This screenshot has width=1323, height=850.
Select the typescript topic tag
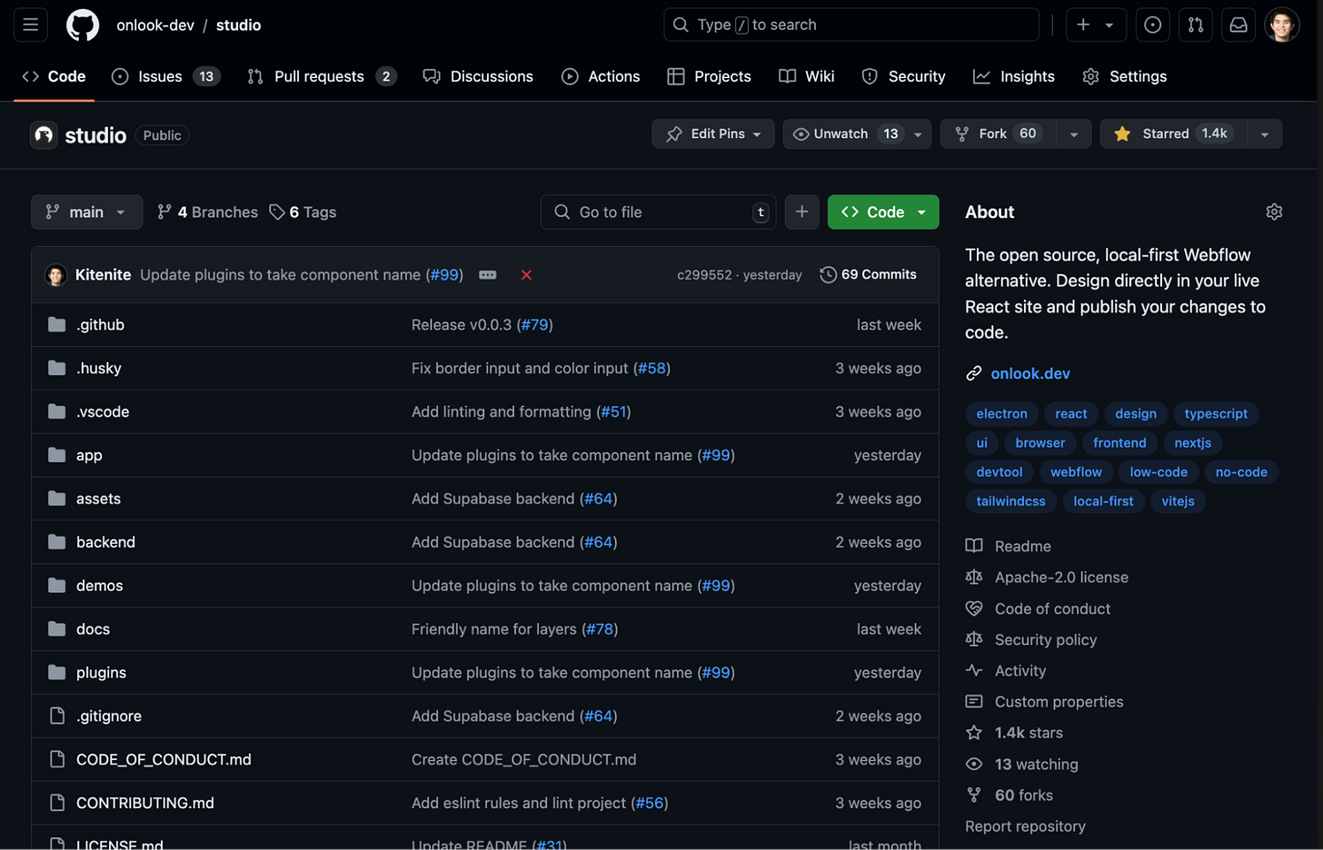tap(1216, 413)
